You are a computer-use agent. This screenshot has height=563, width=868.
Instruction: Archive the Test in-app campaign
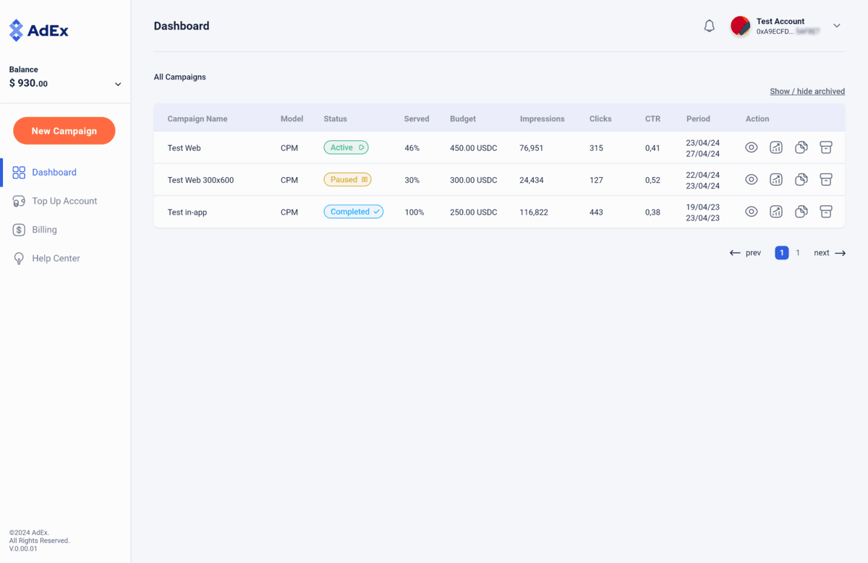coord(826,211)
